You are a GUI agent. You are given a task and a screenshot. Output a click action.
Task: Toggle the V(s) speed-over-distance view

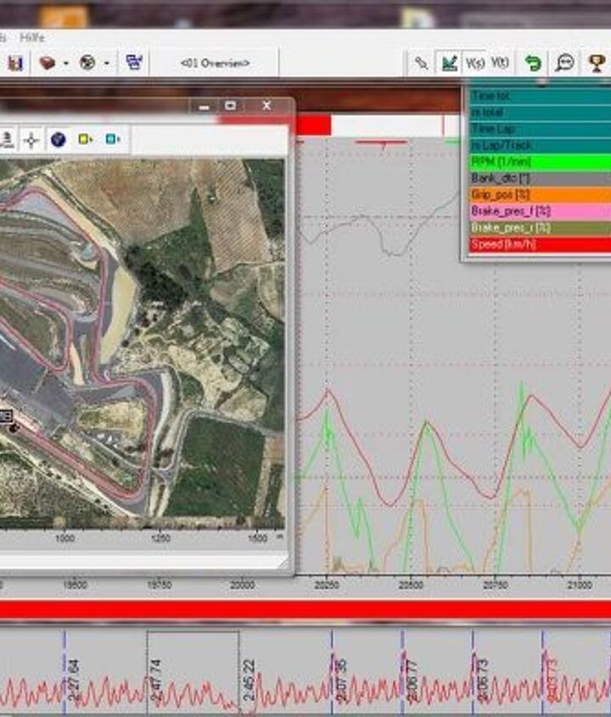click(x=475, y=63)
